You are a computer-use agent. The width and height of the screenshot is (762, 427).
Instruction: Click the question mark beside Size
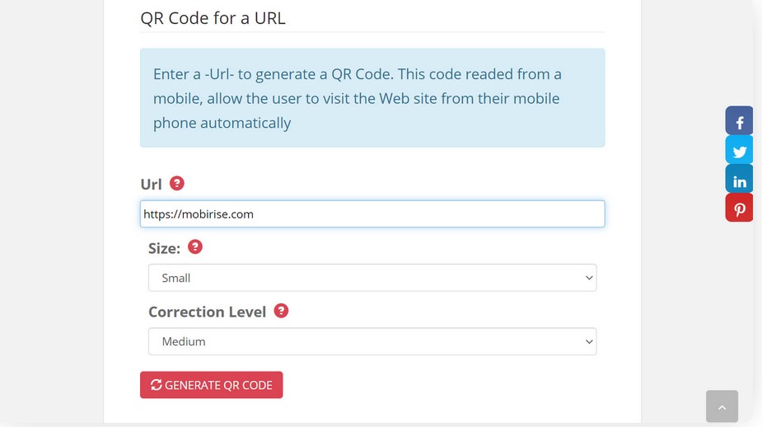195,246
